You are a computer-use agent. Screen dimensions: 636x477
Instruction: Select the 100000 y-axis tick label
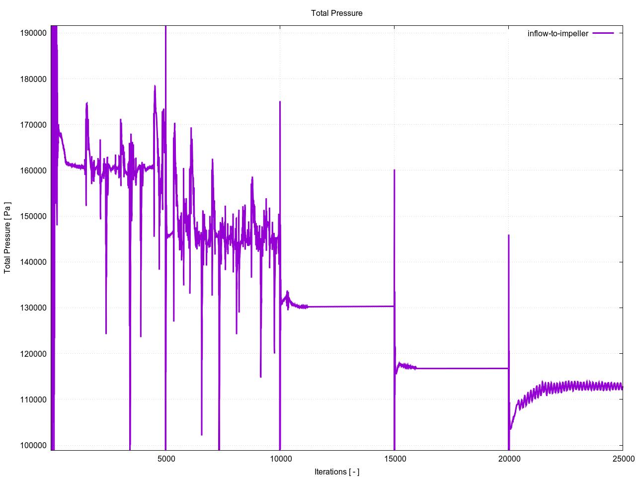click(x=33, y=445)
